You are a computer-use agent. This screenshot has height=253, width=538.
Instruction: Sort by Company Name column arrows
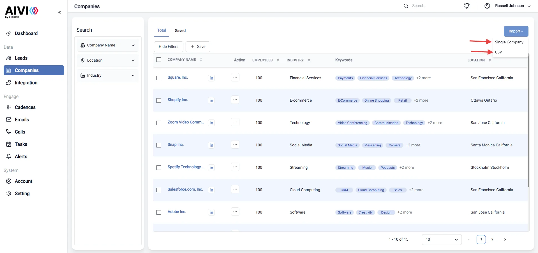[x=201, y=60]
